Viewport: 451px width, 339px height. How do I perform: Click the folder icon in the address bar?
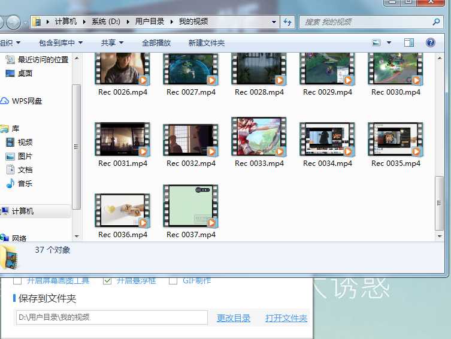coord(37,22)
